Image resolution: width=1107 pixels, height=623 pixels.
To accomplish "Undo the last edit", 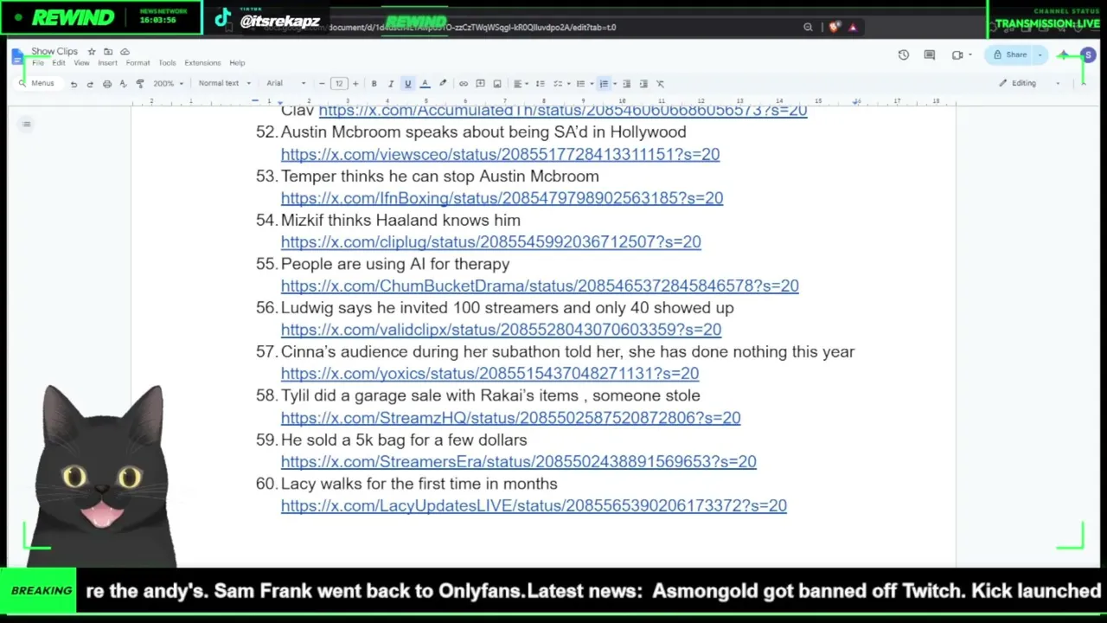I will [x=74, y=84].
